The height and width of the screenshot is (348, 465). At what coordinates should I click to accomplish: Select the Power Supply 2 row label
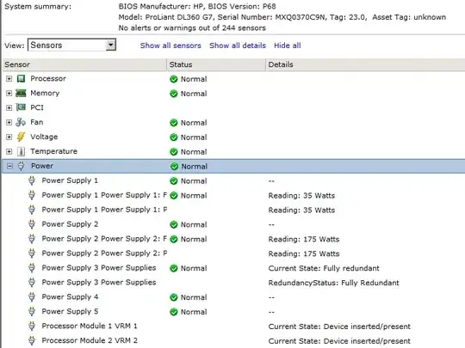pyautogui.click(x=70, y=224)
